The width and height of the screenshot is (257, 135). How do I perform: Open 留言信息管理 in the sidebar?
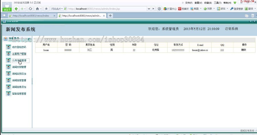click(19, 94)
